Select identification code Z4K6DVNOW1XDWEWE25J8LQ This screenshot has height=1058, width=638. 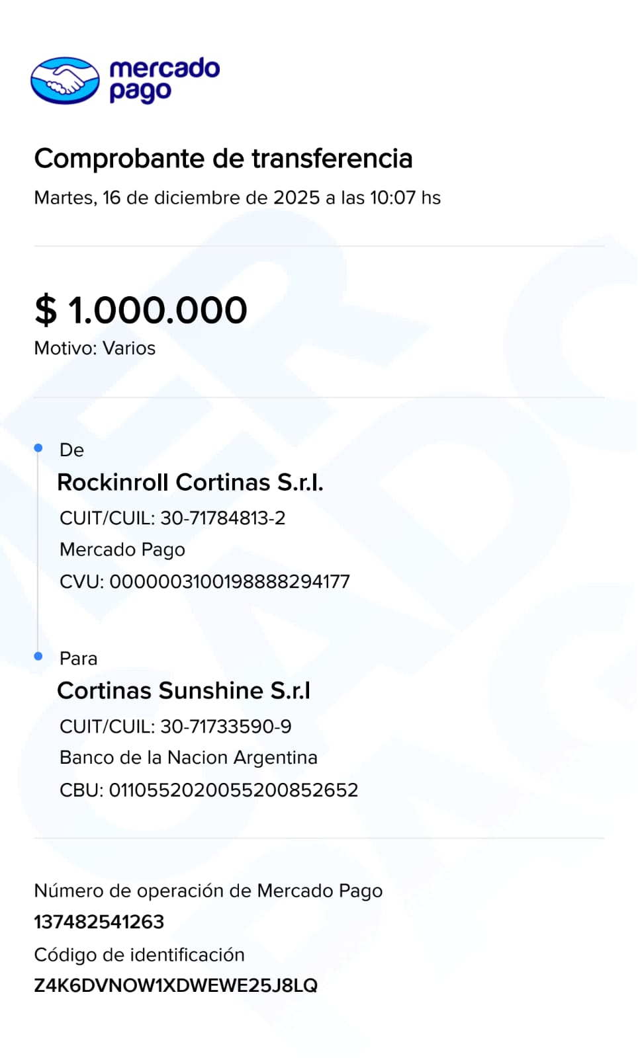[175, 986]
